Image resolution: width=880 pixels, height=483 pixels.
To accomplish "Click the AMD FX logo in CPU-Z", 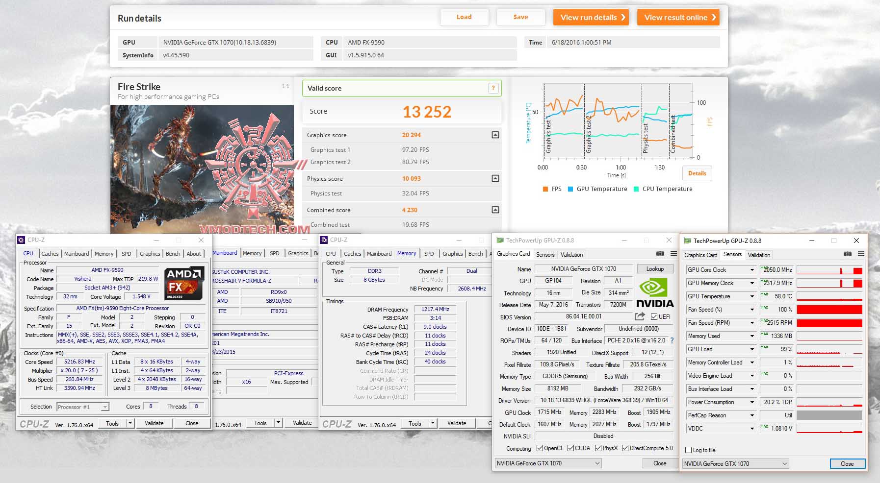I will coord(184,283).
